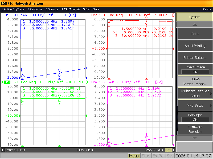213x159 pixels.
Task: Click the Stop status indicator
Action: pyautogui.click(x=146, y=156)
